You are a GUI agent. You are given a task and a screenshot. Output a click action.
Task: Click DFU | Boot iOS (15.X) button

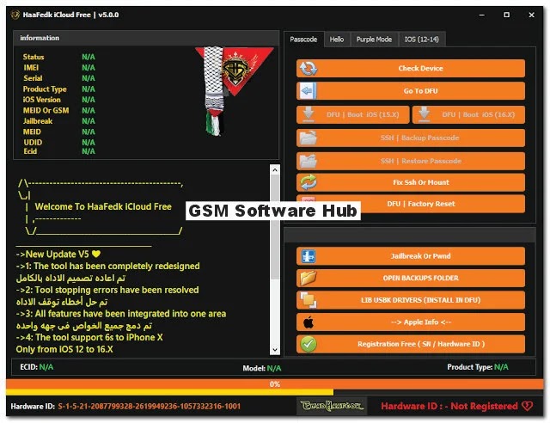[x=353, y=114]
